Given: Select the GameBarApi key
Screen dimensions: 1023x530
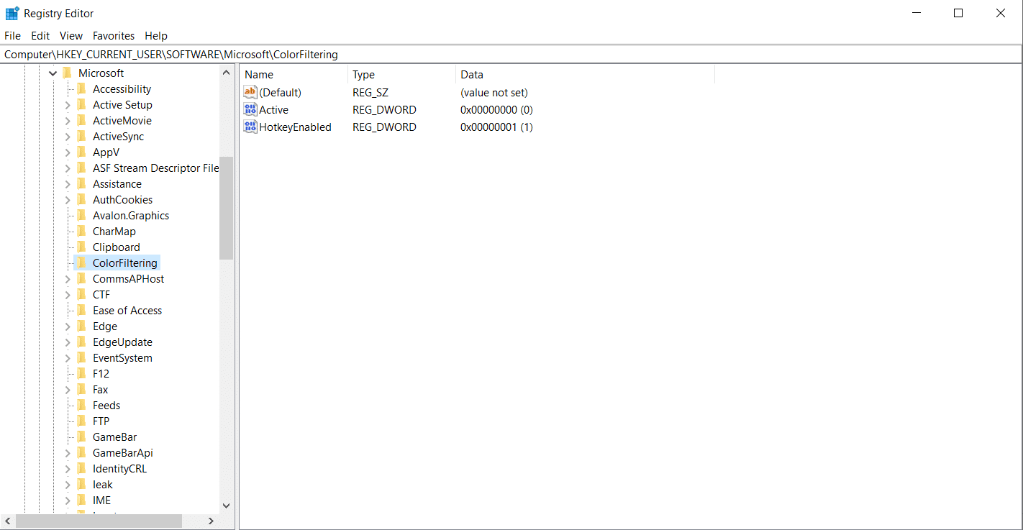Looking at the screenshot, I should point(123,452).
